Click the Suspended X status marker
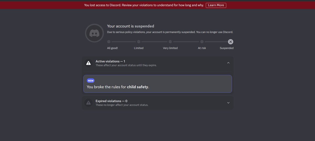 pos(230,42)
